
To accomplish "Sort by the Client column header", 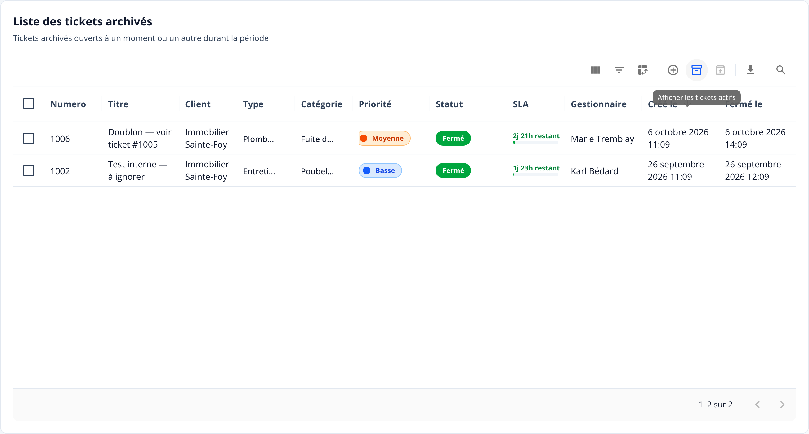I will coord(198,104).
